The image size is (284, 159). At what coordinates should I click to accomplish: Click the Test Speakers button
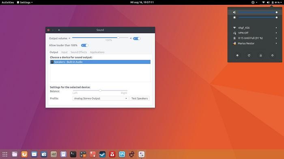pos(140,98)
